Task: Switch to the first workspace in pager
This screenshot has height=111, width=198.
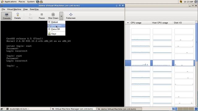Action: (x=174, y=109)
